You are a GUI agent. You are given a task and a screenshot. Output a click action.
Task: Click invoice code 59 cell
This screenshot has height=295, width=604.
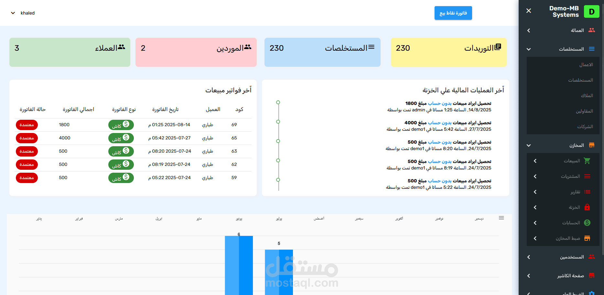[x=234, y=178]
